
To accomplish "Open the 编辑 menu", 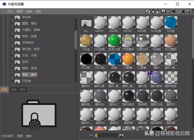I will tap(19, 11).
